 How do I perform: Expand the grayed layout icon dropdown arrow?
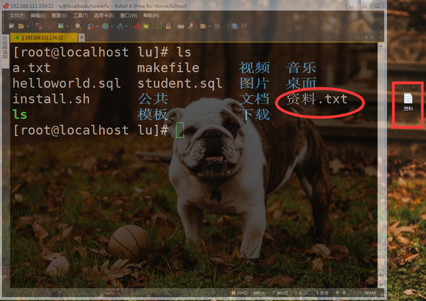(x=224, y=26)
